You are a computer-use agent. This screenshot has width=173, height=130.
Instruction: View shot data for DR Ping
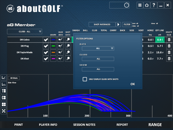(68, 46)
